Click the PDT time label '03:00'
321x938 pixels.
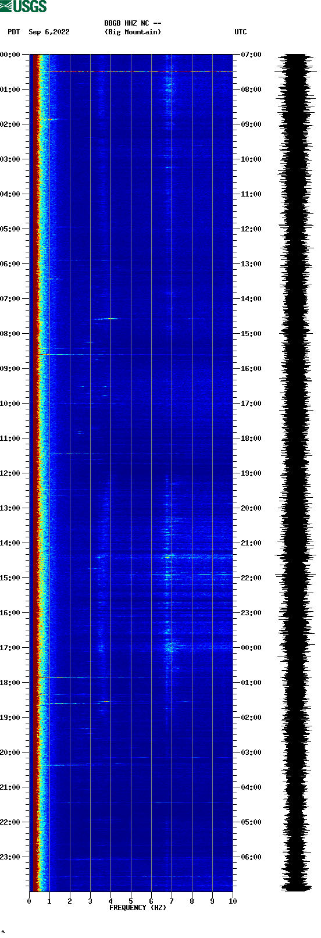[x=10, y=159]
